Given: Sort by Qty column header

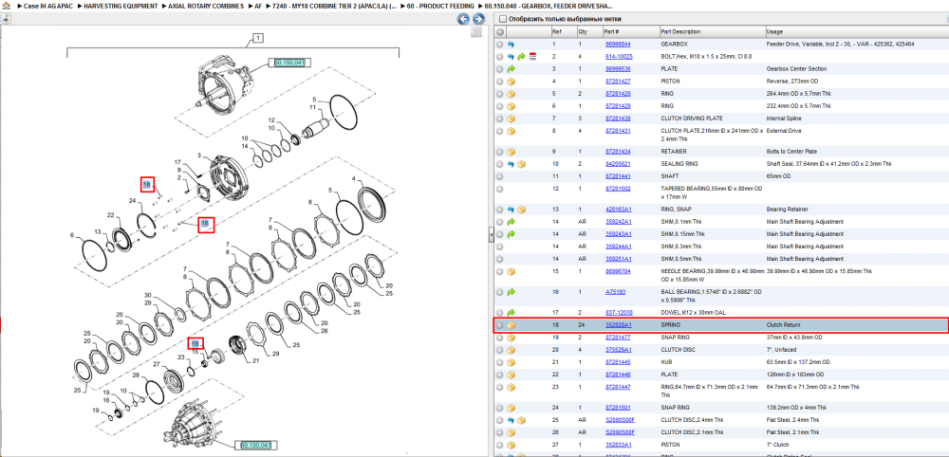Looking at the screenshot, I should click(589, 32).
